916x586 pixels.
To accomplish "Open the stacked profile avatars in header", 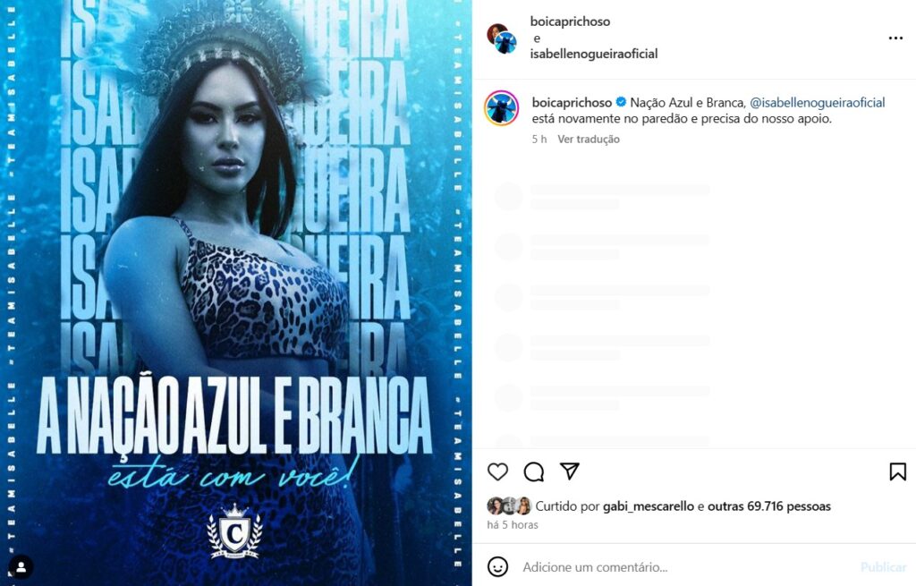I will [x=502, y=38].
